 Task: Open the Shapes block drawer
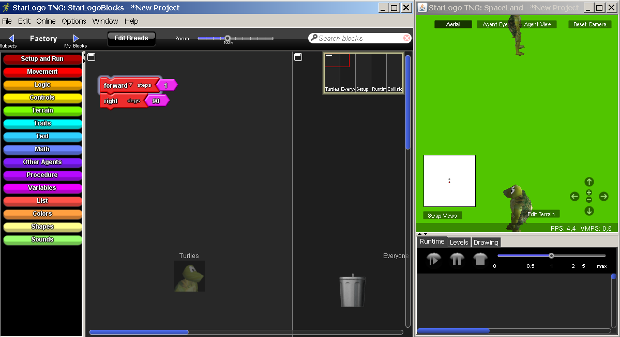coord(42,227)
